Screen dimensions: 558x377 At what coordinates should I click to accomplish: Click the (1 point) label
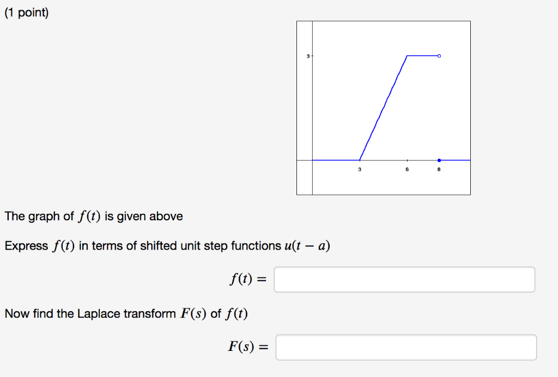[27, 12]
